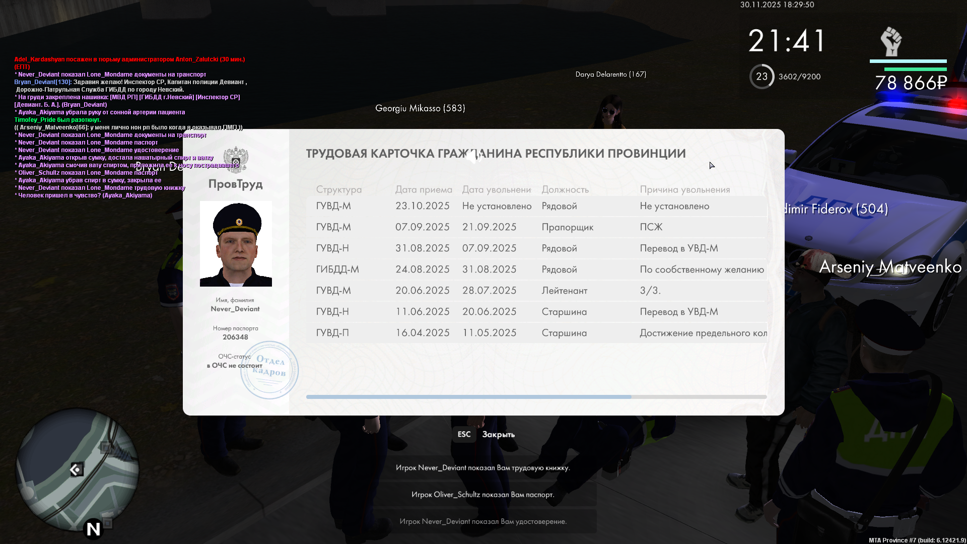Click the North marker on the minimap

[93, 529]
